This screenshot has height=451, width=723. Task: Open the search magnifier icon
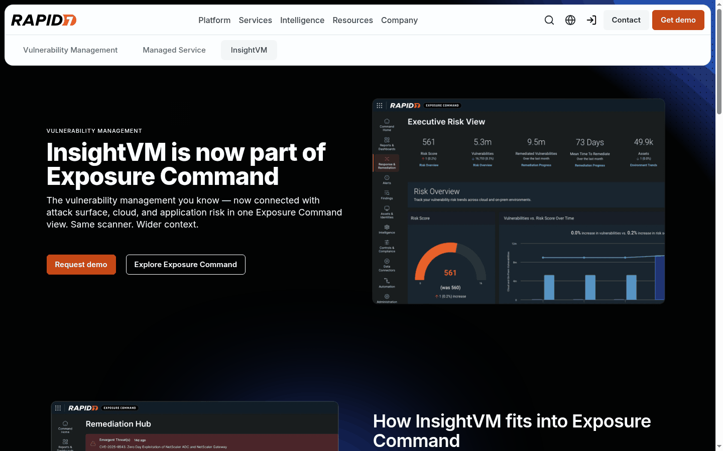point(549,20)
